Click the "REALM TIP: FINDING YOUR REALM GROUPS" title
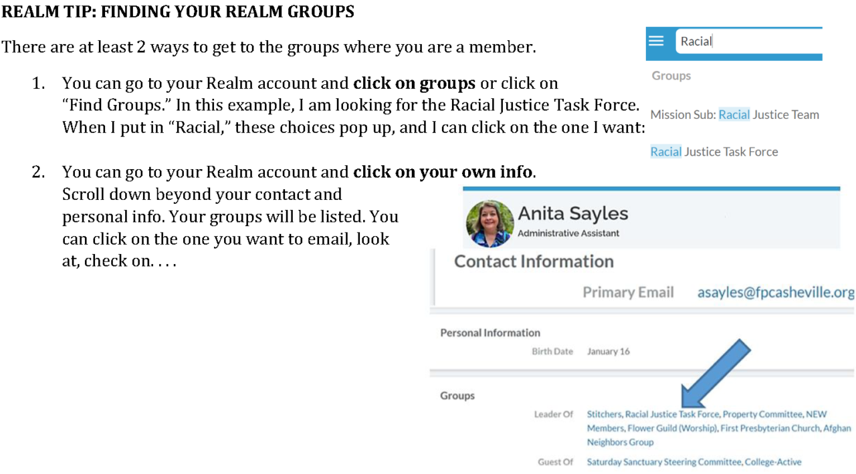Screen dimensions: 856x474 (x=178, y=12)
